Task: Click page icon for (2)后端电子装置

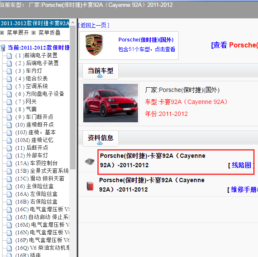Action: coord(9,63)
